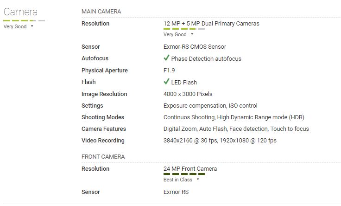
Task: Click the Very Good text under Camera heading
Action: coord(15,26)
